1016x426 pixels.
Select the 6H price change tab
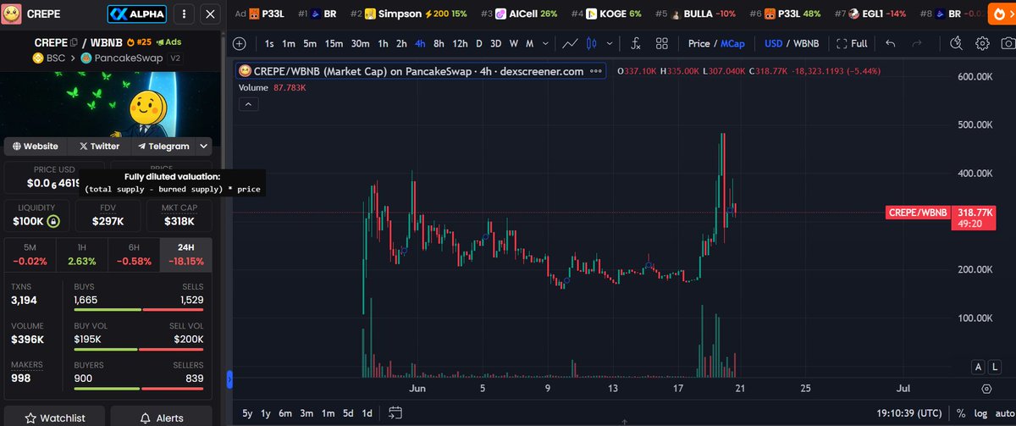coord(134,255)
